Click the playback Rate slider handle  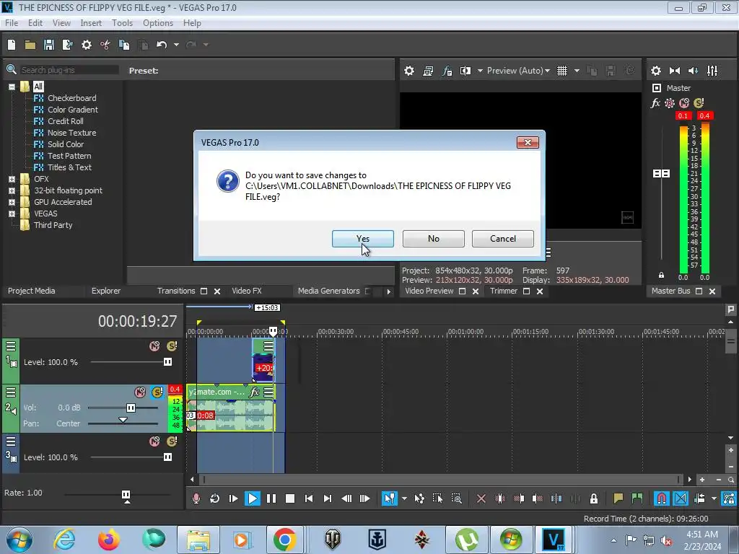[126, 496]
